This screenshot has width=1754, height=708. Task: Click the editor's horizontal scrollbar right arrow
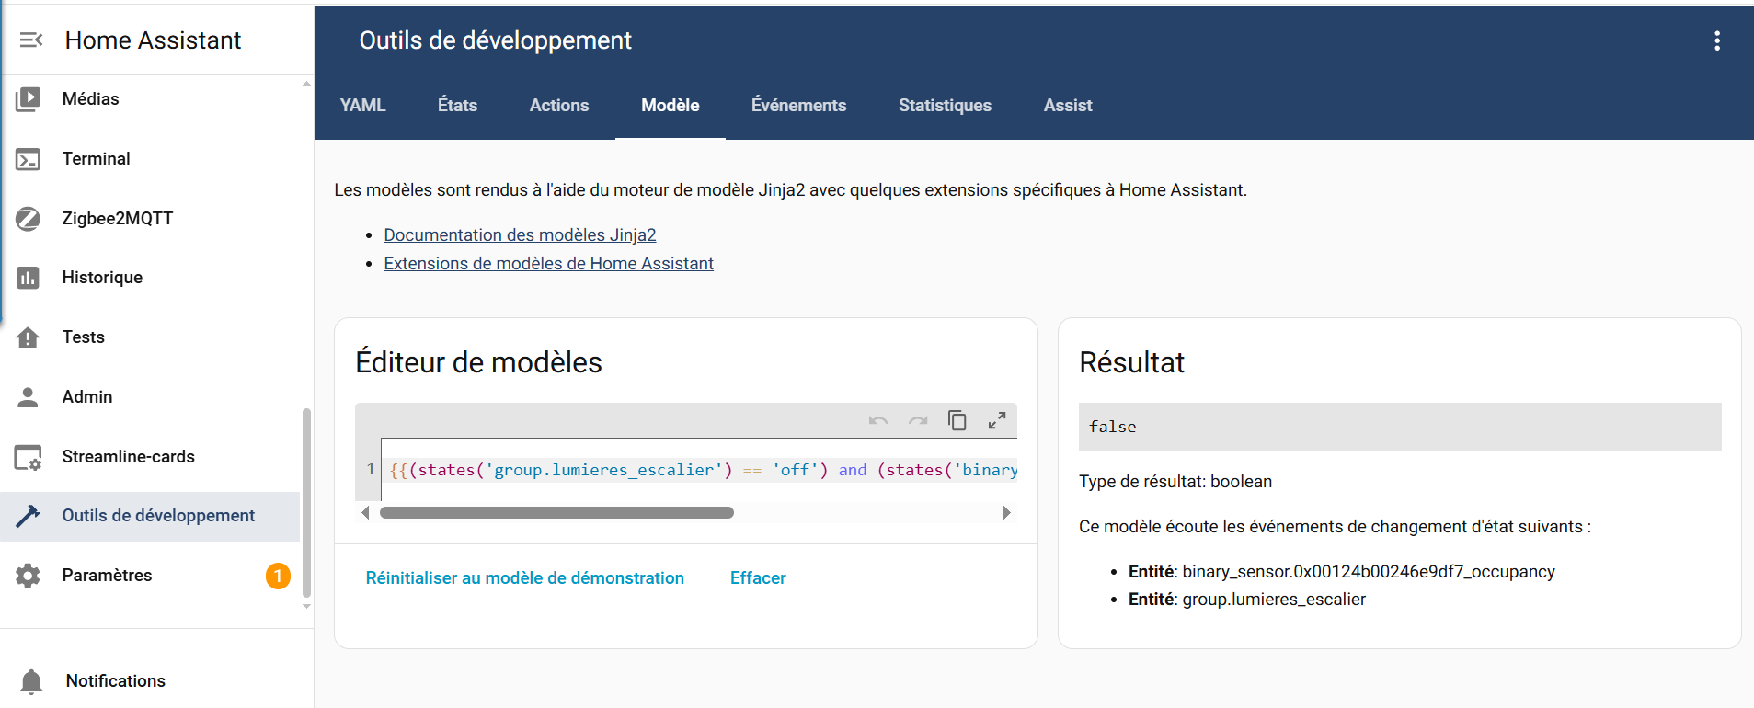1006,513
